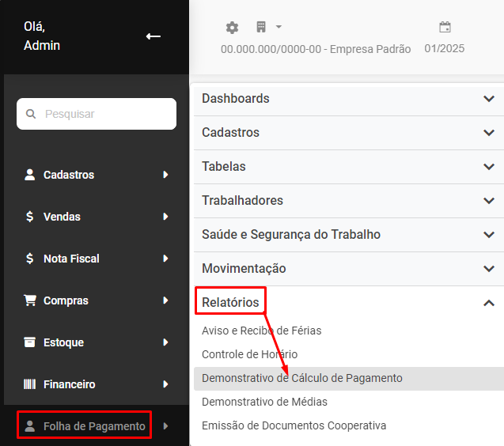Click the search magnifier icon
Viewport: 504px width, 446px height.
[x=31, y=114]
